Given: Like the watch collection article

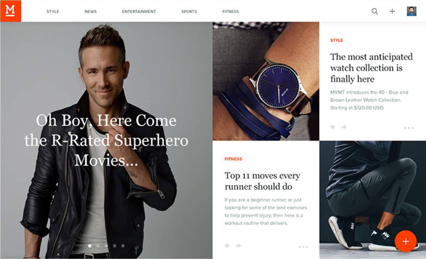Looking at the screenshot, I should tap(333, 127).
